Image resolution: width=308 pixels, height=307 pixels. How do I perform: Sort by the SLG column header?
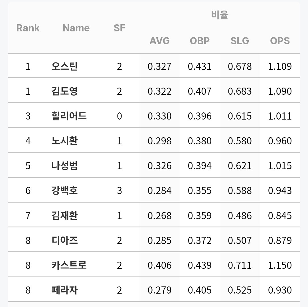point(240,41)
